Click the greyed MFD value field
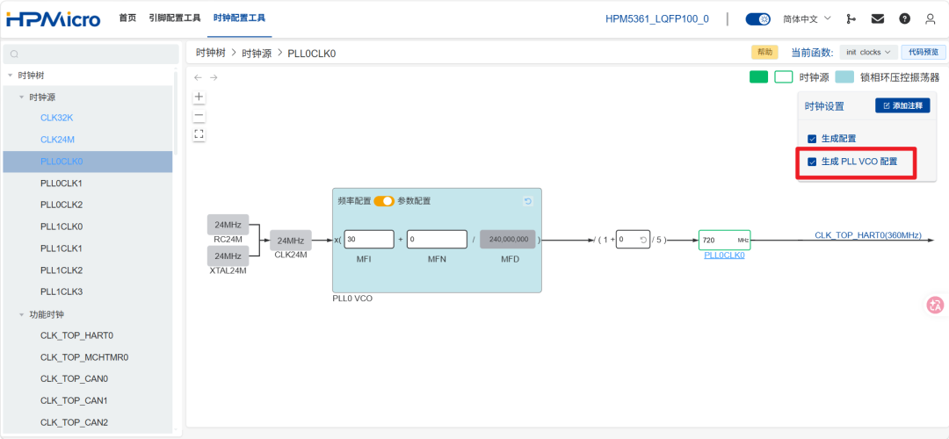This screenshot has width=949, height=439. click(508, 240)
